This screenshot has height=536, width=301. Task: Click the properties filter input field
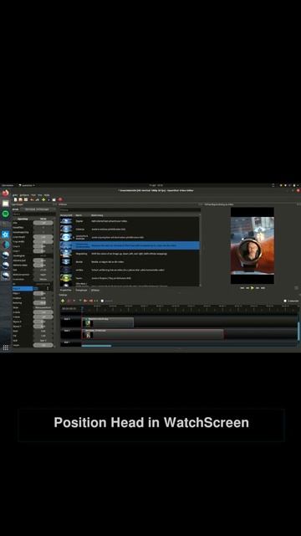(33, 214)
